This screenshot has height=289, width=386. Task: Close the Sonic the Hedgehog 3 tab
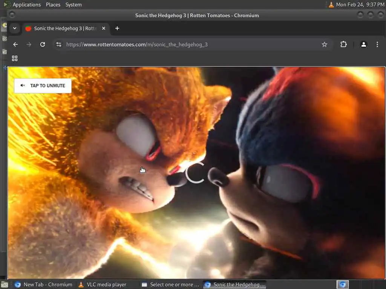tap(104, 28)
